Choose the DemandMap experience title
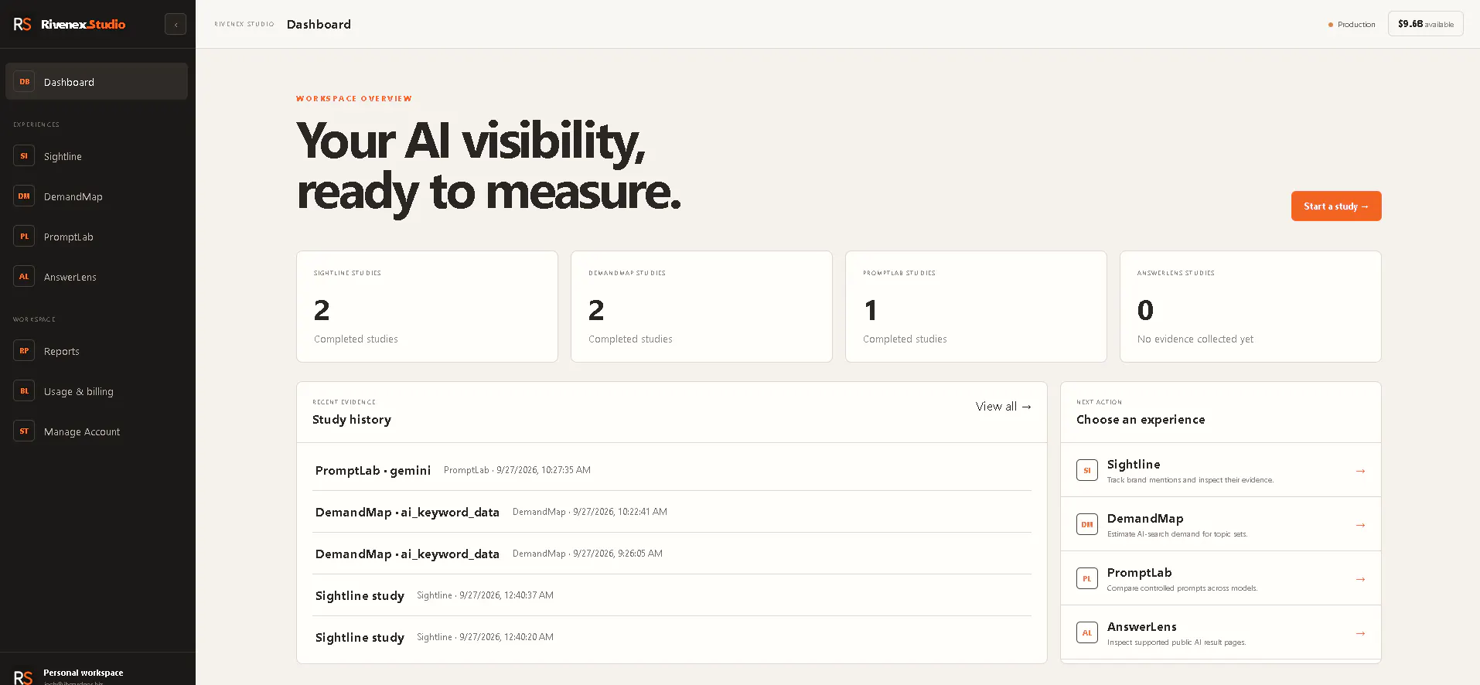1480x685 pixels. click(1144, 518)
